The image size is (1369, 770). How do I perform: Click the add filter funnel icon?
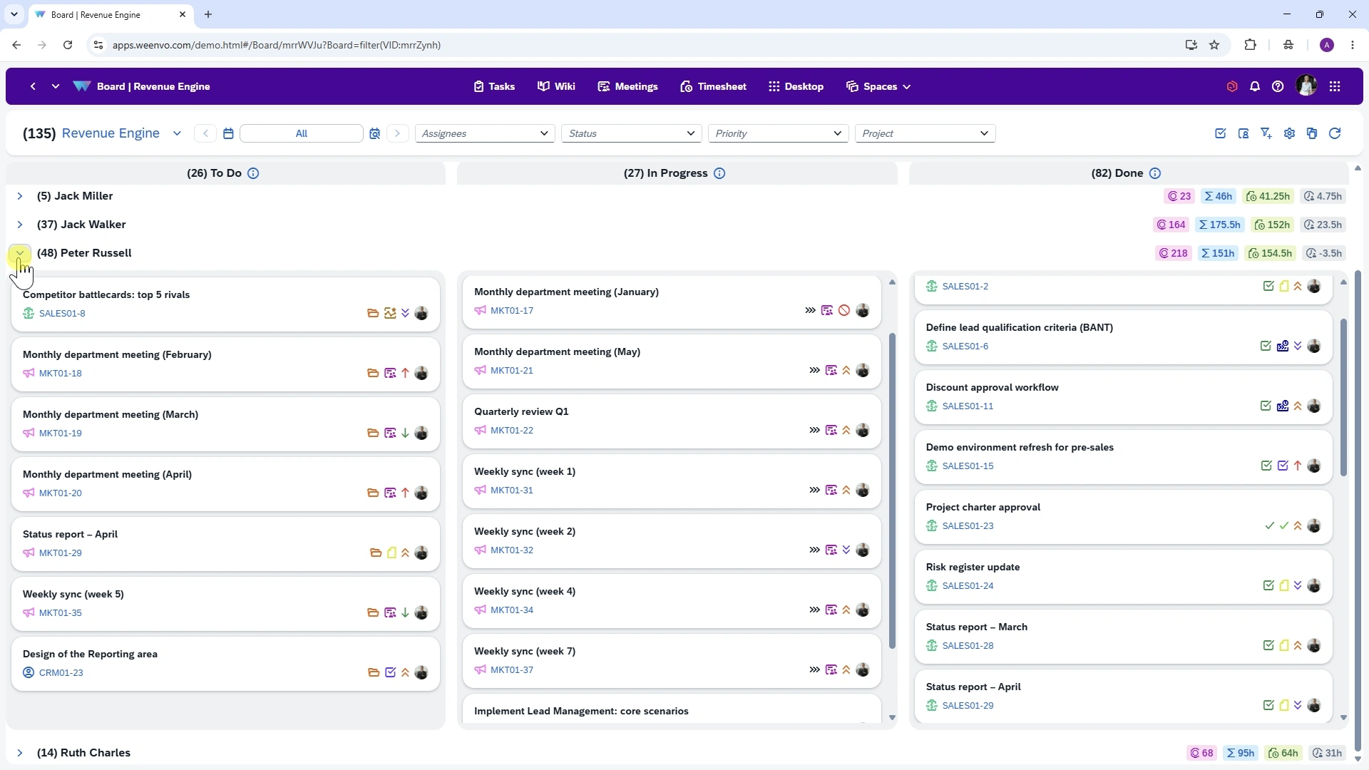(1266, 133)
